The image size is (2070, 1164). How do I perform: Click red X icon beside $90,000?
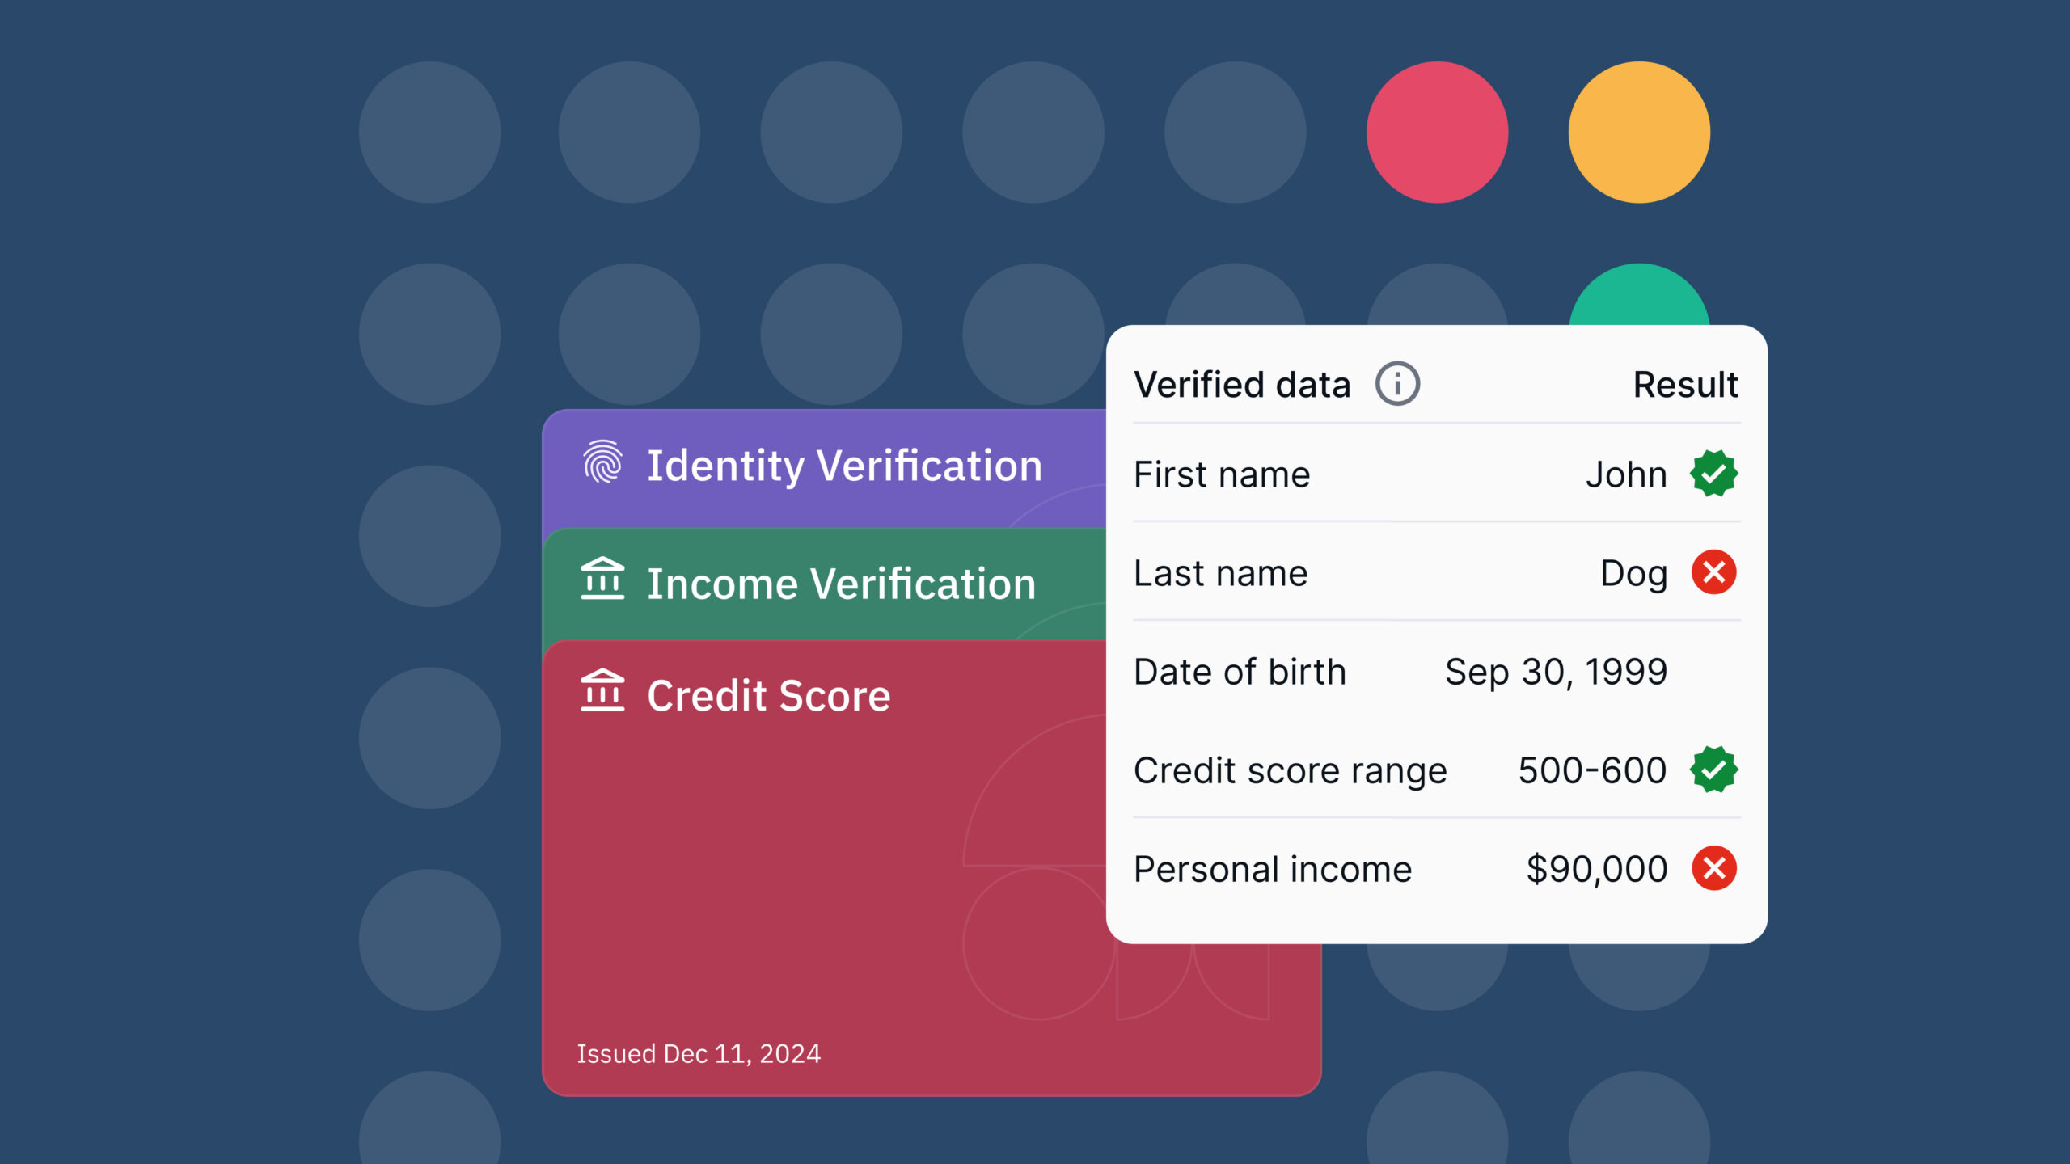pos(1713,868)
